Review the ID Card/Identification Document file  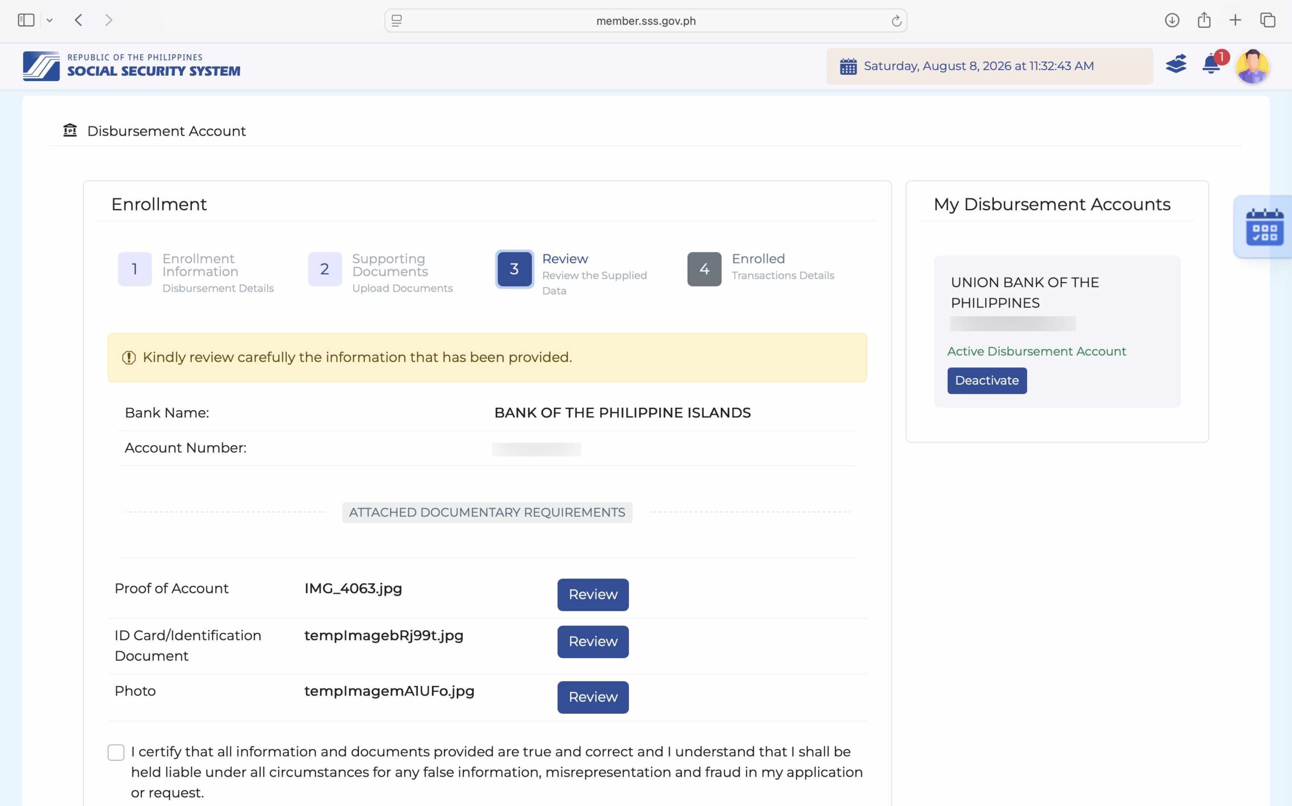point(593,642)
